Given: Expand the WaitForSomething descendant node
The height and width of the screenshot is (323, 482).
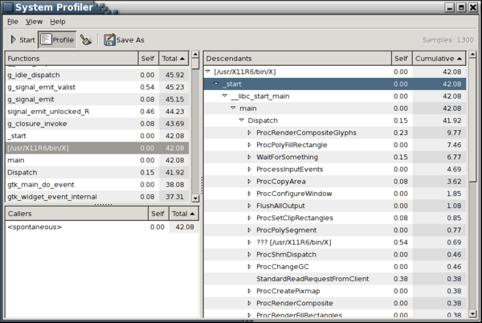Looking at the screenshot, I should (249, 157).
